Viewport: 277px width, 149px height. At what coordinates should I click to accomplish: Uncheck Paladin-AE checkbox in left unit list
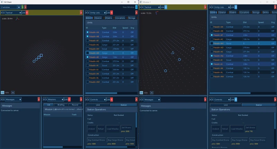tap(88, 57)
